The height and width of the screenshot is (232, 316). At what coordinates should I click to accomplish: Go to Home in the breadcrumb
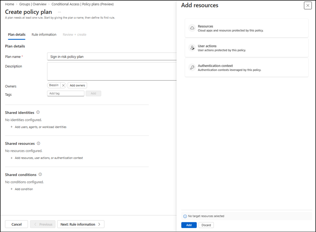pyautogui.click(x=9, y=4)
